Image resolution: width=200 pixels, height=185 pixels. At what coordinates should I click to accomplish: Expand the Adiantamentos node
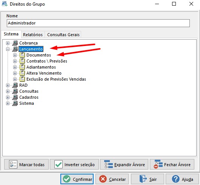pos(15,67)
